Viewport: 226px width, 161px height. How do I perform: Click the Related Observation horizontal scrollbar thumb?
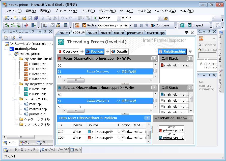76,110
